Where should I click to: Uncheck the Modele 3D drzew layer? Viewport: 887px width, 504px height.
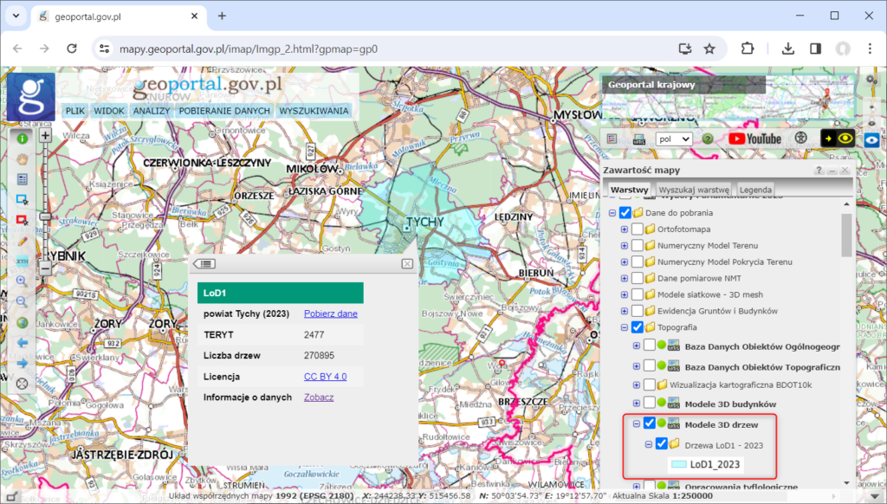point(650,424)
